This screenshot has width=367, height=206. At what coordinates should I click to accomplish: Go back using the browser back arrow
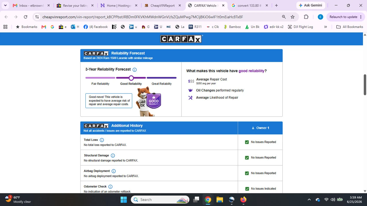tap(6, 17)
